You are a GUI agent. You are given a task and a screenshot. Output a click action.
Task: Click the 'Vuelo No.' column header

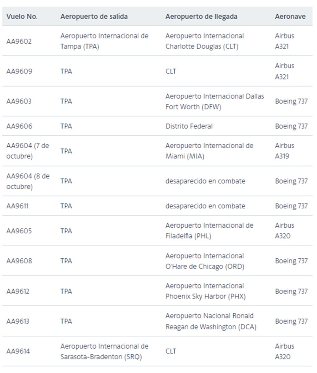22,16
